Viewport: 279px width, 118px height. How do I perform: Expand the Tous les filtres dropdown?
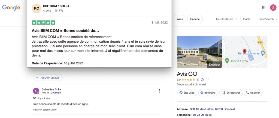click(x=226, y=19)
